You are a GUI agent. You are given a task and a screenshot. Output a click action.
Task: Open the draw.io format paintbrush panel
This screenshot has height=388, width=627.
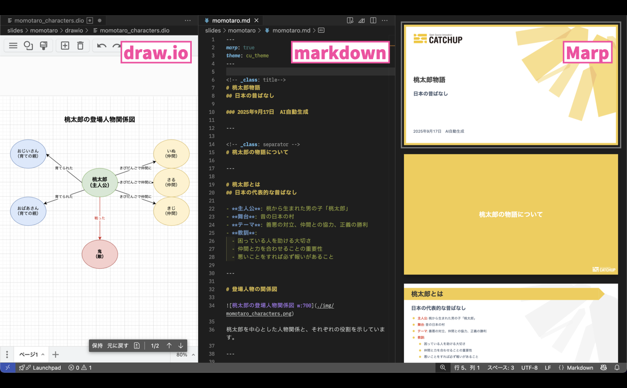coord(44,46)
